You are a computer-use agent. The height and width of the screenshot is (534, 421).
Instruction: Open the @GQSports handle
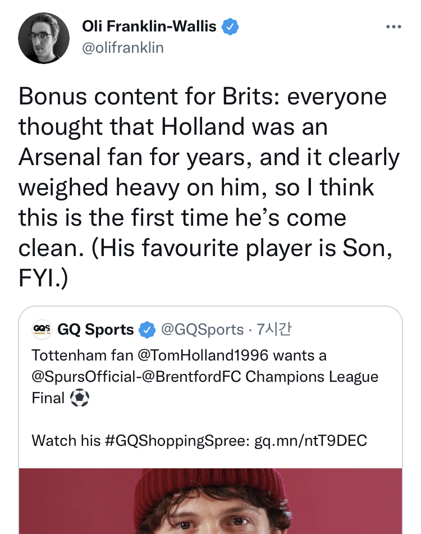pos(203,330)
